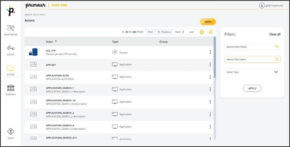Jump to the Last page of actors
Viewport: 290px width, 147px height.
pos(191,32)
